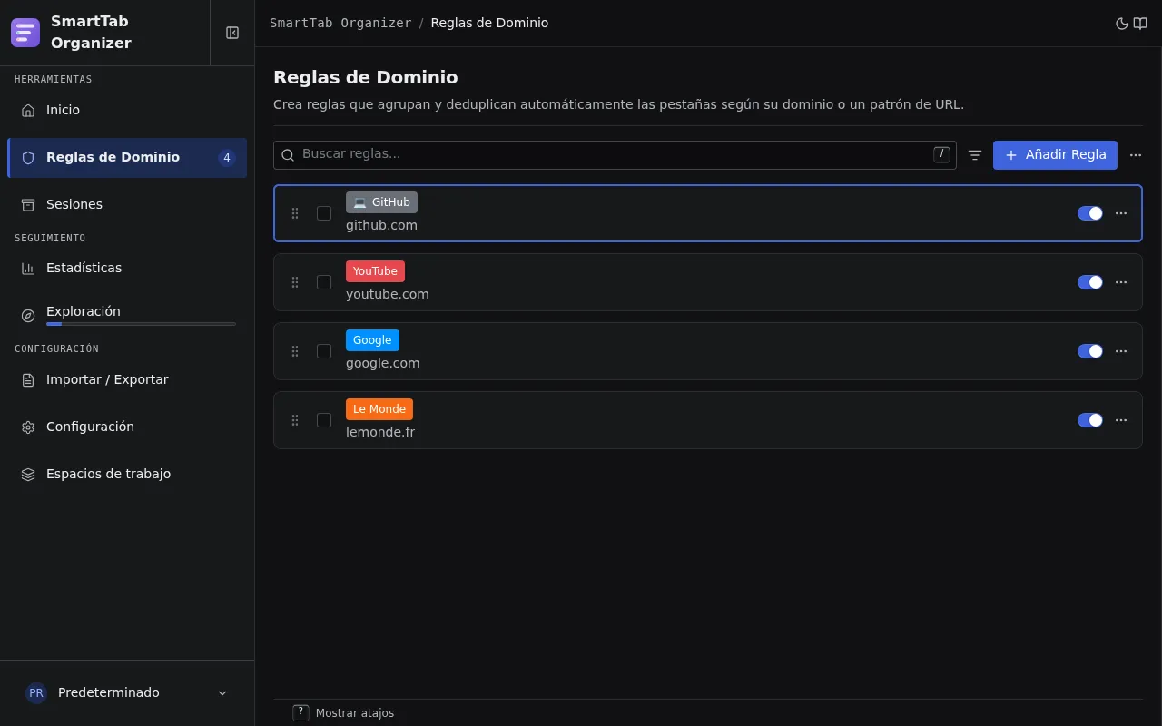1162x726 pixels.
Task: Open more options for GitHub rule
Action: (x=1121, y=213)
